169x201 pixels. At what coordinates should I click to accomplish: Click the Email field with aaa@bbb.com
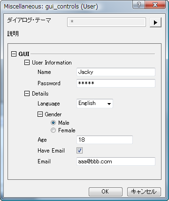tap(116, 161)
